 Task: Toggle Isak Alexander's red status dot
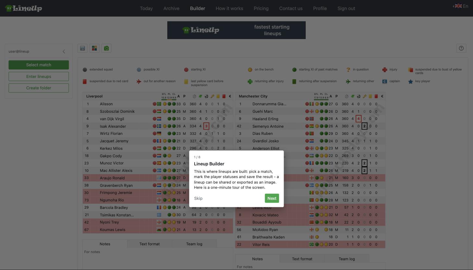pyautogui.click(x=155, y=126)
